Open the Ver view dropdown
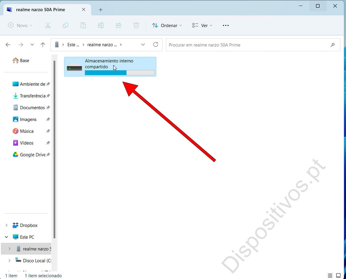 [202, 25]
